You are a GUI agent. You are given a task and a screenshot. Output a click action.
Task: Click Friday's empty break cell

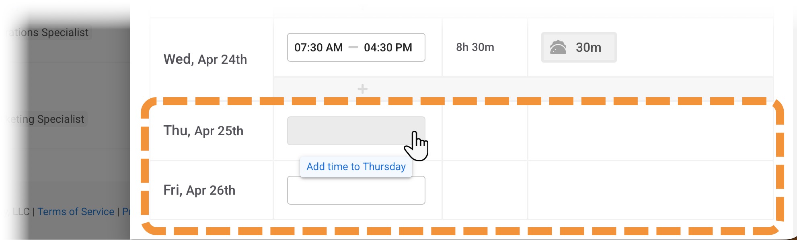tap(650, 190)
